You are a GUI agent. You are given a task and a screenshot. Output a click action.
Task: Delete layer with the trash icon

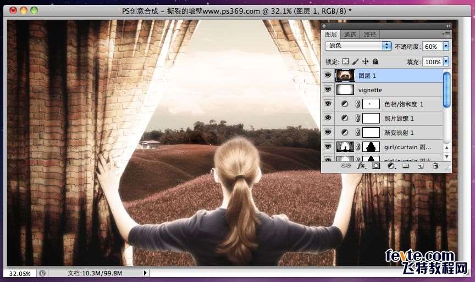click(435, 166)
